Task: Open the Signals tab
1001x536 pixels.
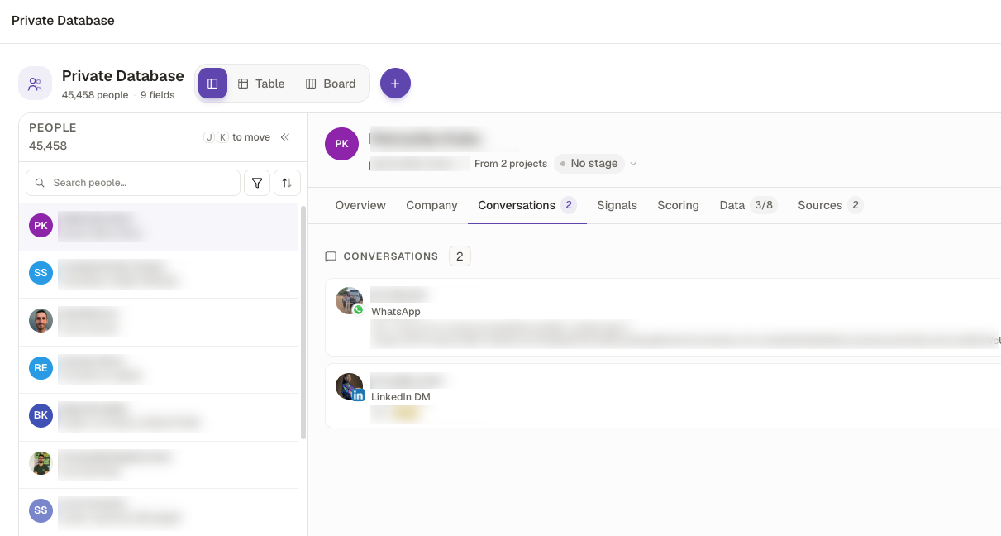Action: [x=617, y=205]
